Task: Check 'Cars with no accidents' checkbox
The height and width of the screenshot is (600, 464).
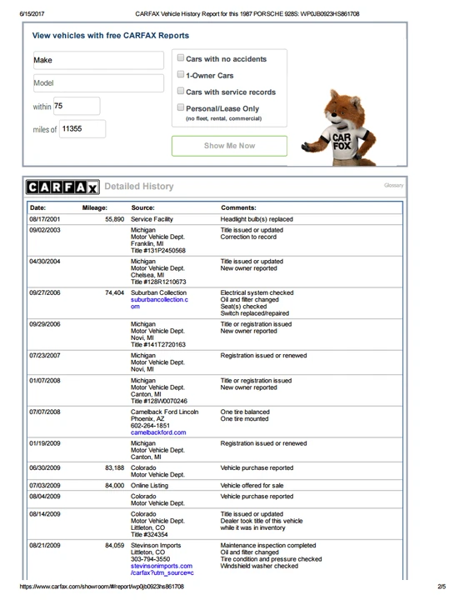Action: pyautogui.click(x=181, y=57)
